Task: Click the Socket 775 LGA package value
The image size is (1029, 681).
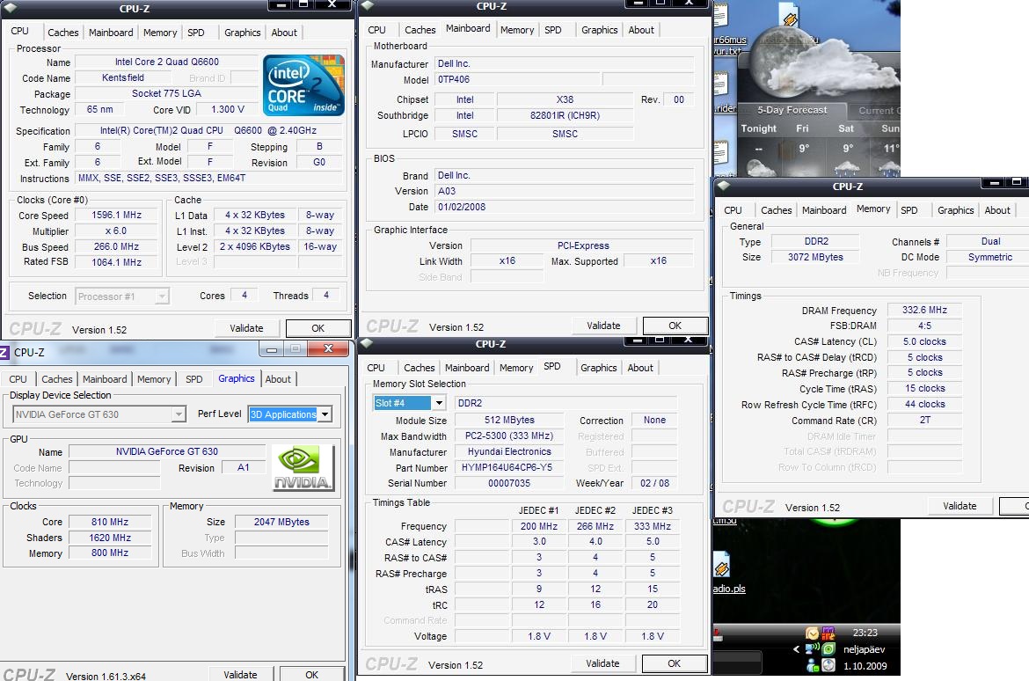Action: pos(167,93)
